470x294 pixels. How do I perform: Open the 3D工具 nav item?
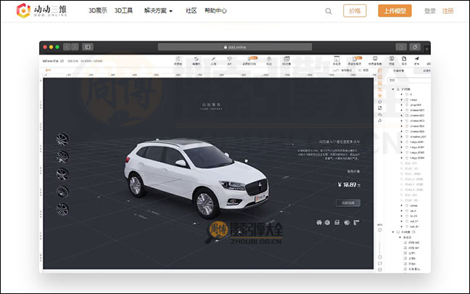point(123,11)
